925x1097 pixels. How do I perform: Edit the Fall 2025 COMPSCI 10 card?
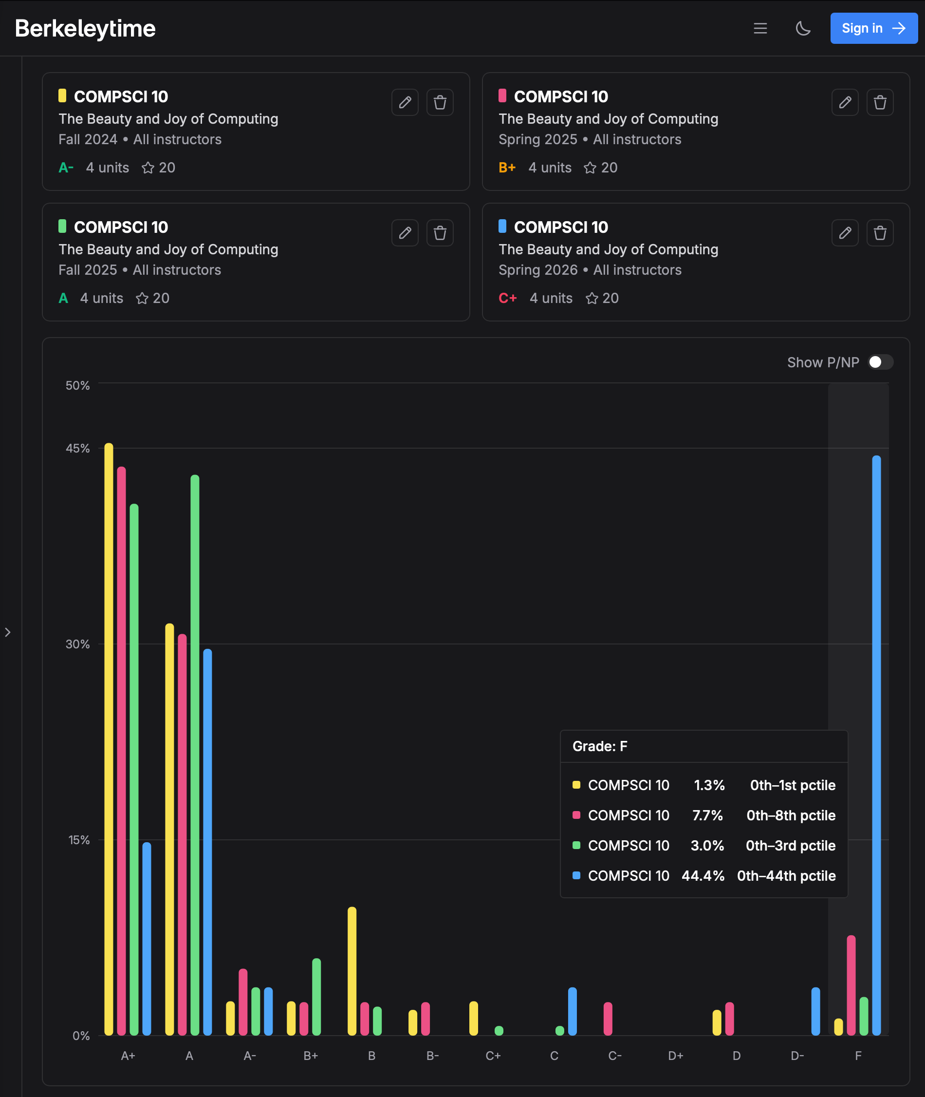point(405,233)
